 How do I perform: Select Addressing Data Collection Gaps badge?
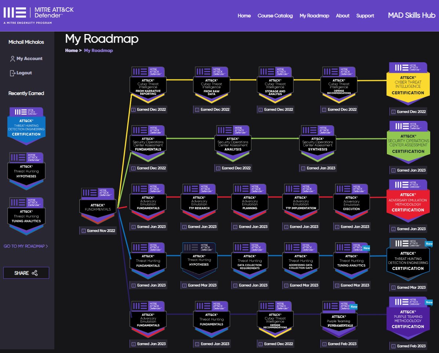(301, 261)
